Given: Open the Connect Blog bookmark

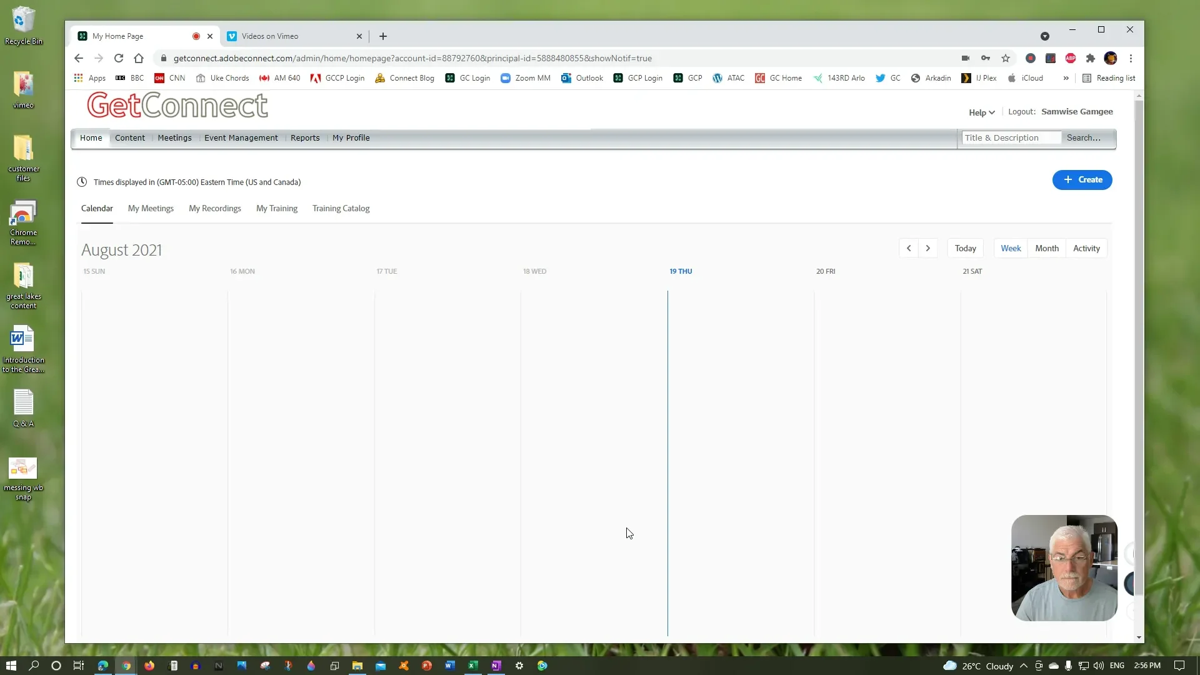Looking at the screenshot, I should click(x=404, y=78).
